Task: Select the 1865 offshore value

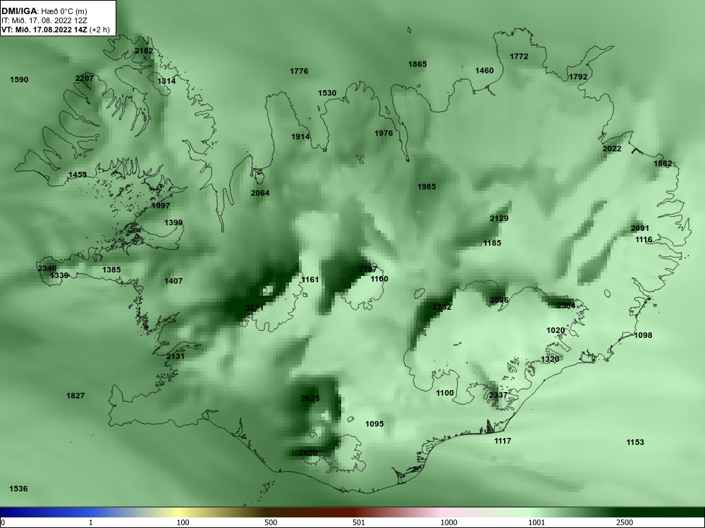Action: click(x=417, y=64)
